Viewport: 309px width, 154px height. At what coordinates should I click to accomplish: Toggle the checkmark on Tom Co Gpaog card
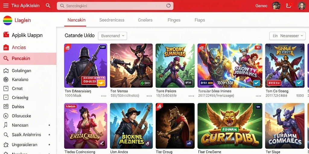(299, 83)
